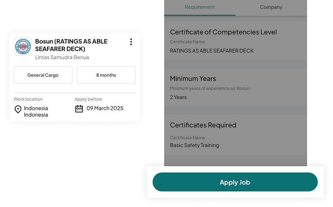
Task: Click the 09 March 2025 deadline
Action: pyautogui.click(x=105, y=108)
